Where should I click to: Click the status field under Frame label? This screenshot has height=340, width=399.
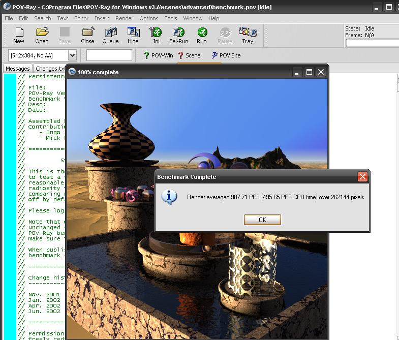click(372, 43)
